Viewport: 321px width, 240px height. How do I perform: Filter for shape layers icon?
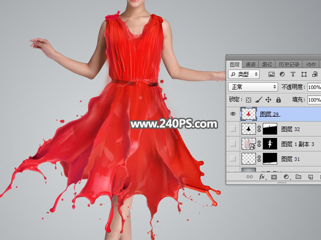[304, 74]
